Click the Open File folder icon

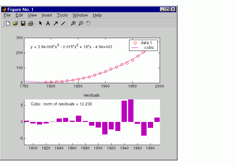15,23
